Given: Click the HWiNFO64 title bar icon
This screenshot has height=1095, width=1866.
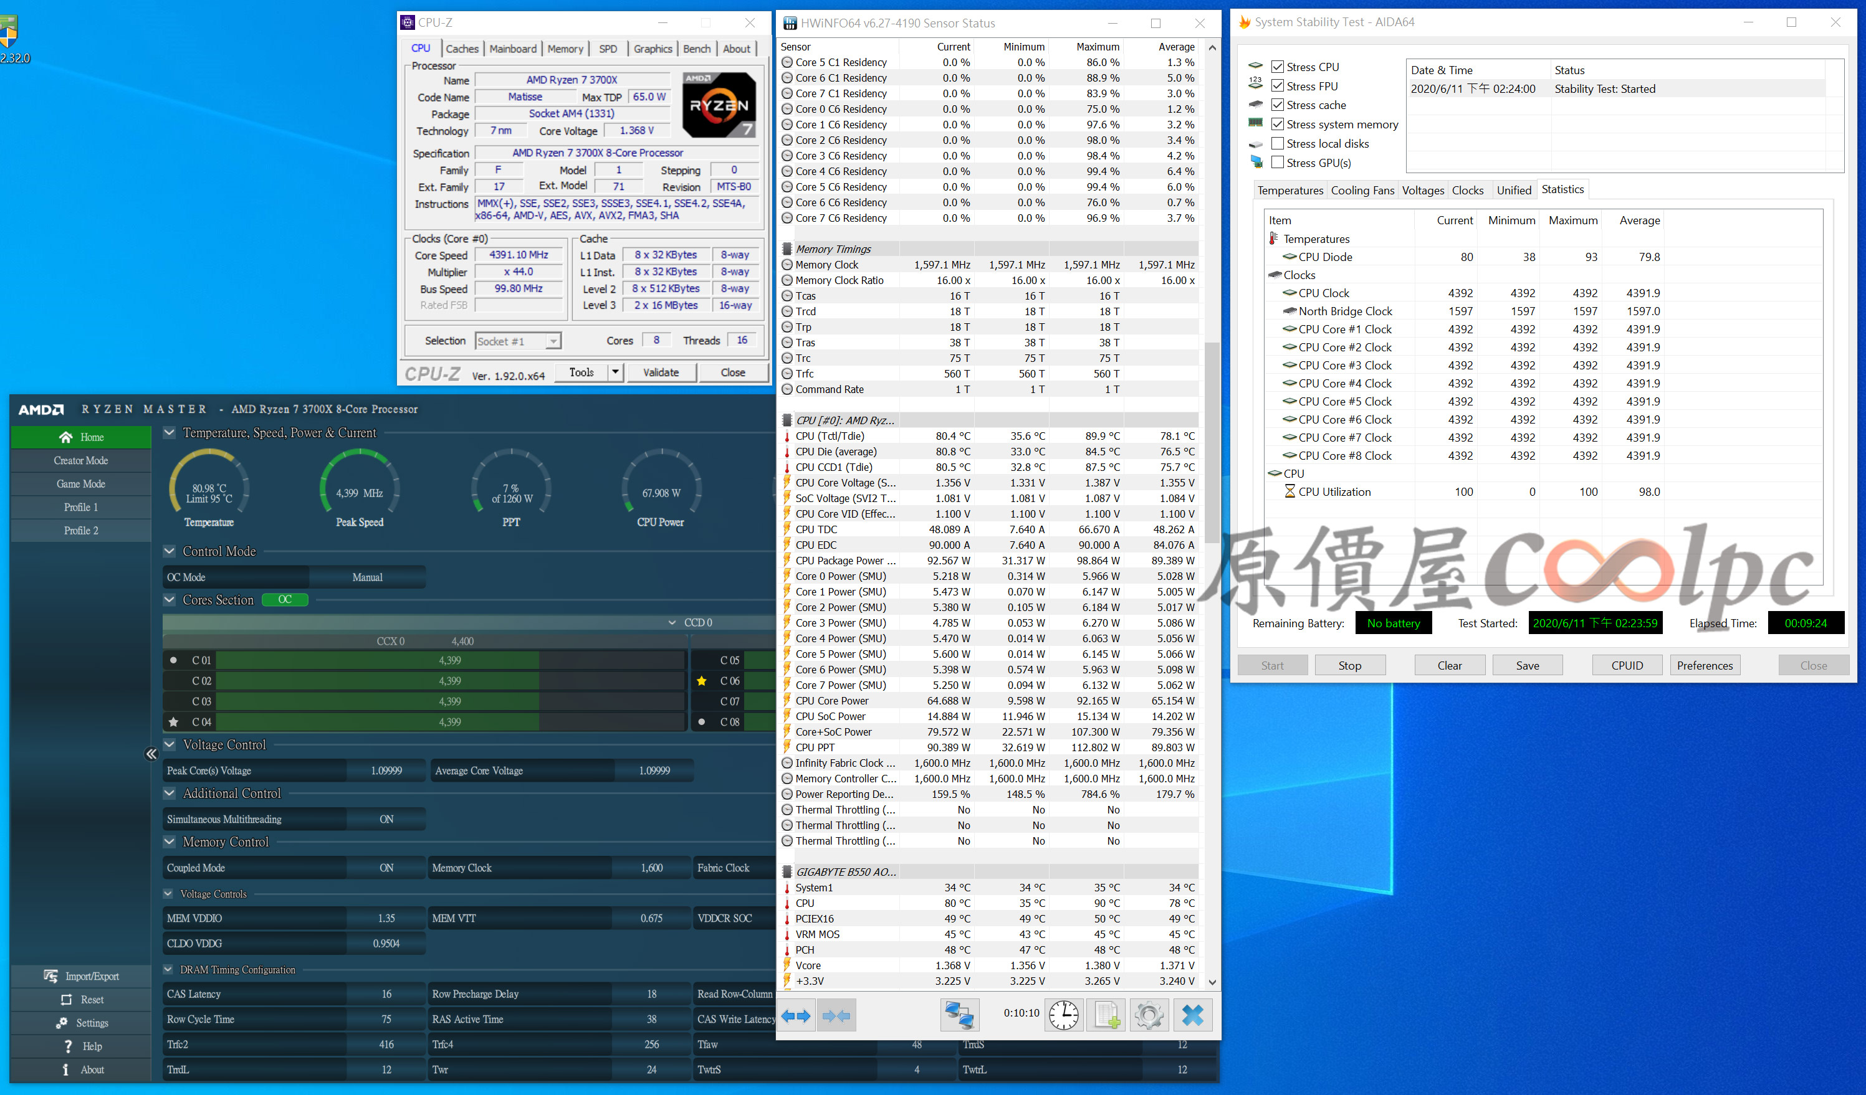Looking at the screenshot, I should pos(790,23).
